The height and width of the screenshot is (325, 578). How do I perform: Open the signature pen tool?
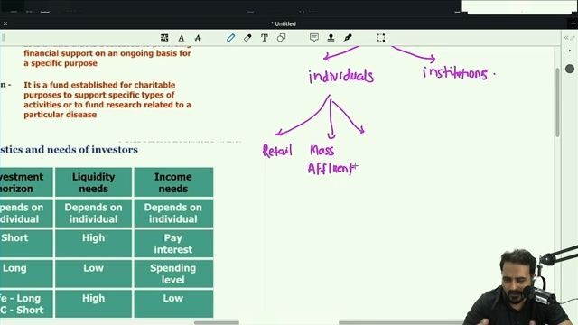coord(348,37)
